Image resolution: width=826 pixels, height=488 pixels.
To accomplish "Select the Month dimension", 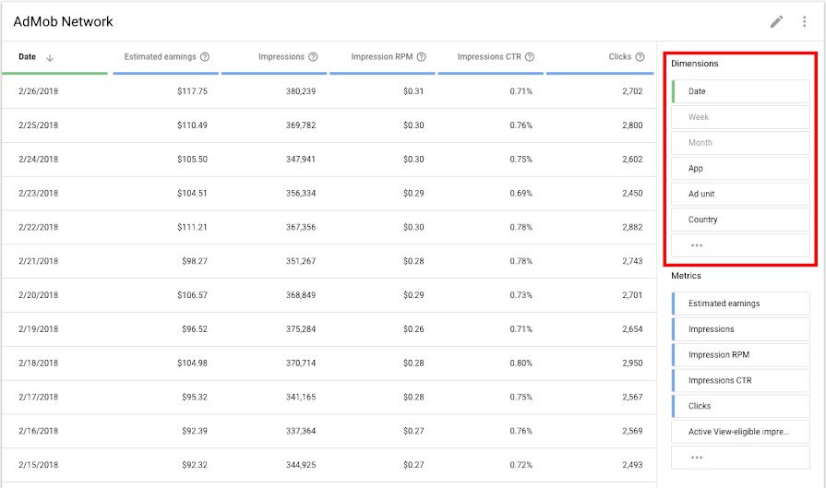I will point(740,143).
